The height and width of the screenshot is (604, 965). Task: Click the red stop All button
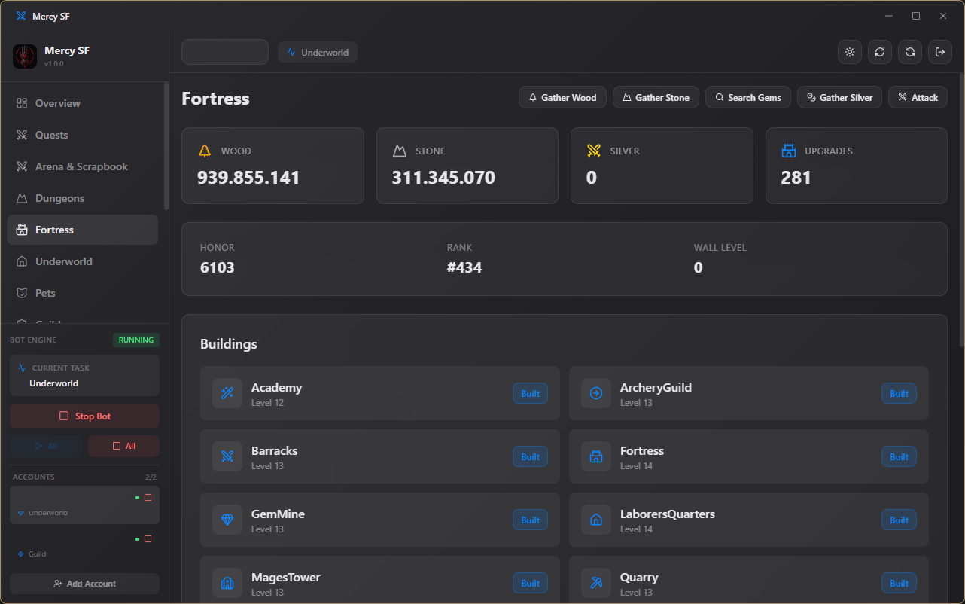[x=123, y=446]
